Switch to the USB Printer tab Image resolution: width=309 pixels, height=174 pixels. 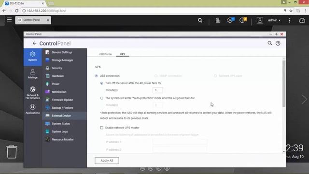coord(105,54)
